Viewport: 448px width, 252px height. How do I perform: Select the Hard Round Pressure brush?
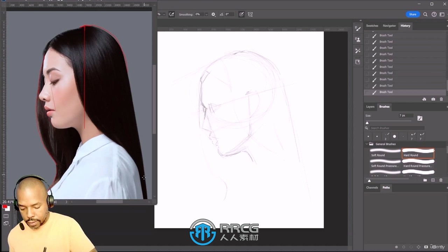coord(418,163)
